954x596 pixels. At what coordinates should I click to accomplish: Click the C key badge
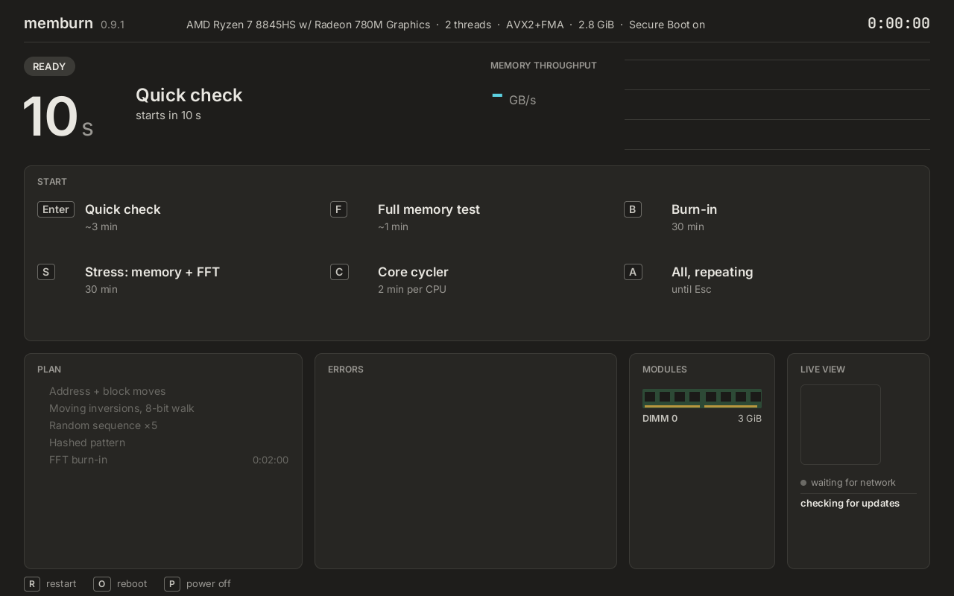[339, 272]
